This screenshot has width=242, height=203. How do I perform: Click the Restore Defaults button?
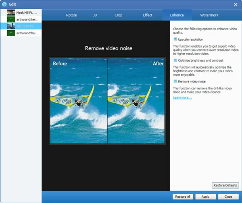pyautogui.click(x=225, y=185)
